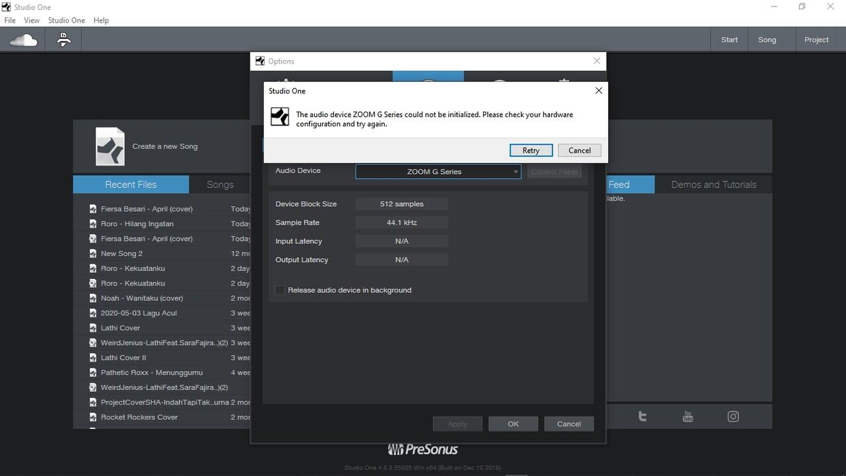
Task: Click the Instagram icon
Action: 733,416
